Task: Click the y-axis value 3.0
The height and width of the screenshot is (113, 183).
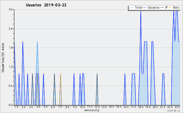Action: [10, 9]
